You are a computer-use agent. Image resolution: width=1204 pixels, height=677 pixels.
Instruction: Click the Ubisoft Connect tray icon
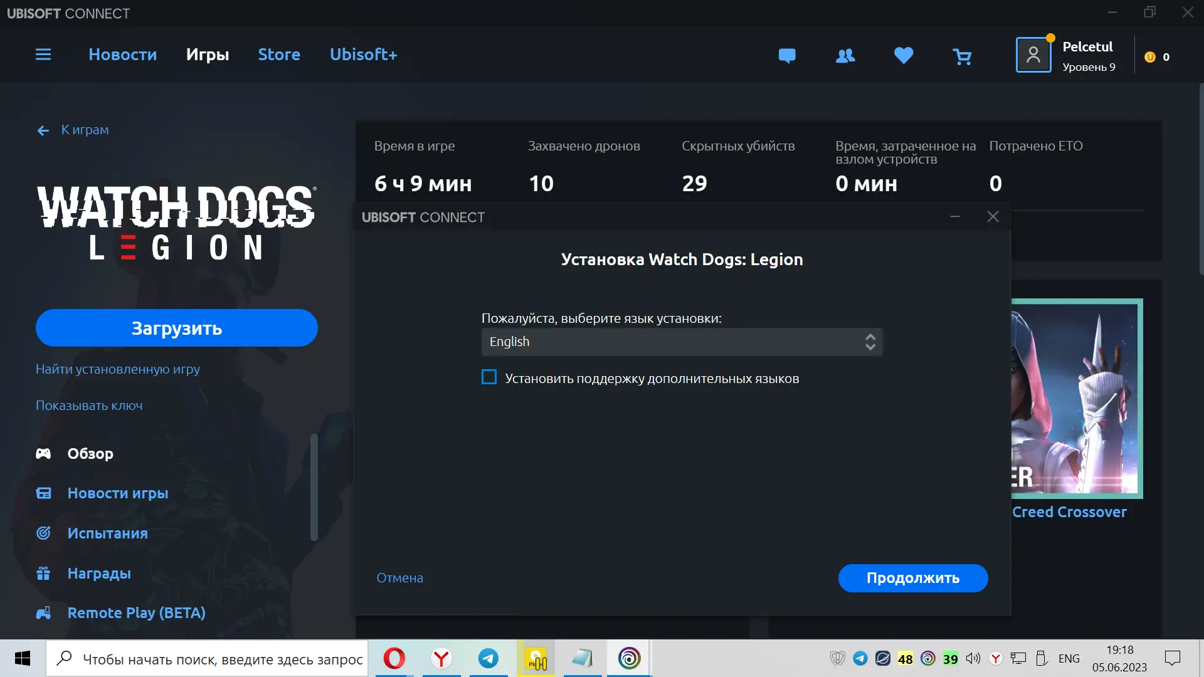(x=928, y=658)
